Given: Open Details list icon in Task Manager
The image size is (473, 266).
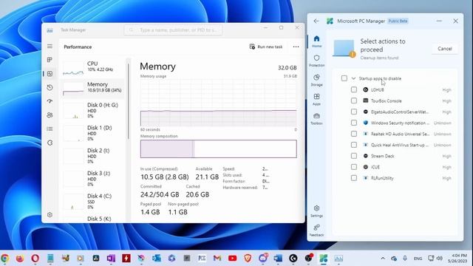Looking at the screenshot, I should (50, 129).
